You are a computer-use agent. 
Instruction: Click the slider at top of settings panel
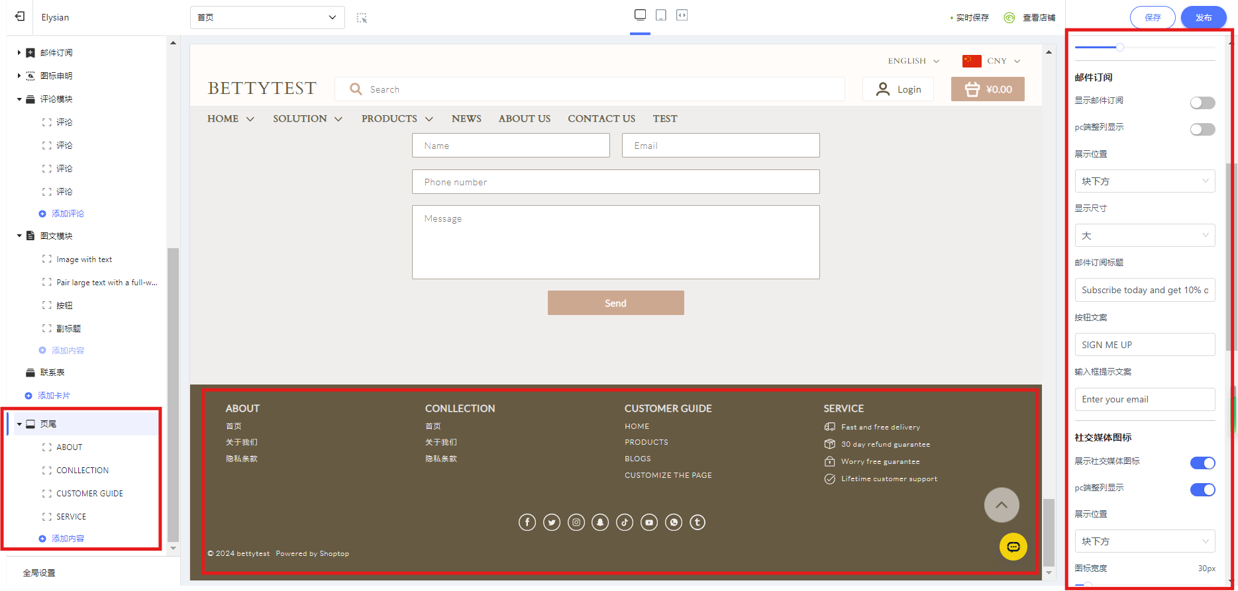tap(1119, 48)
